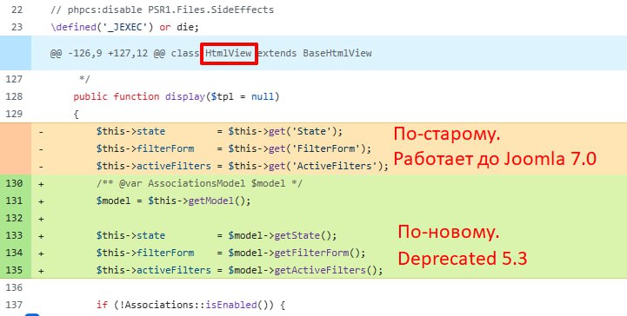Select the @var AssociationsModel comment line
Image resolution: width=627 pixels, height=316 pixels.
pos(199,183)
